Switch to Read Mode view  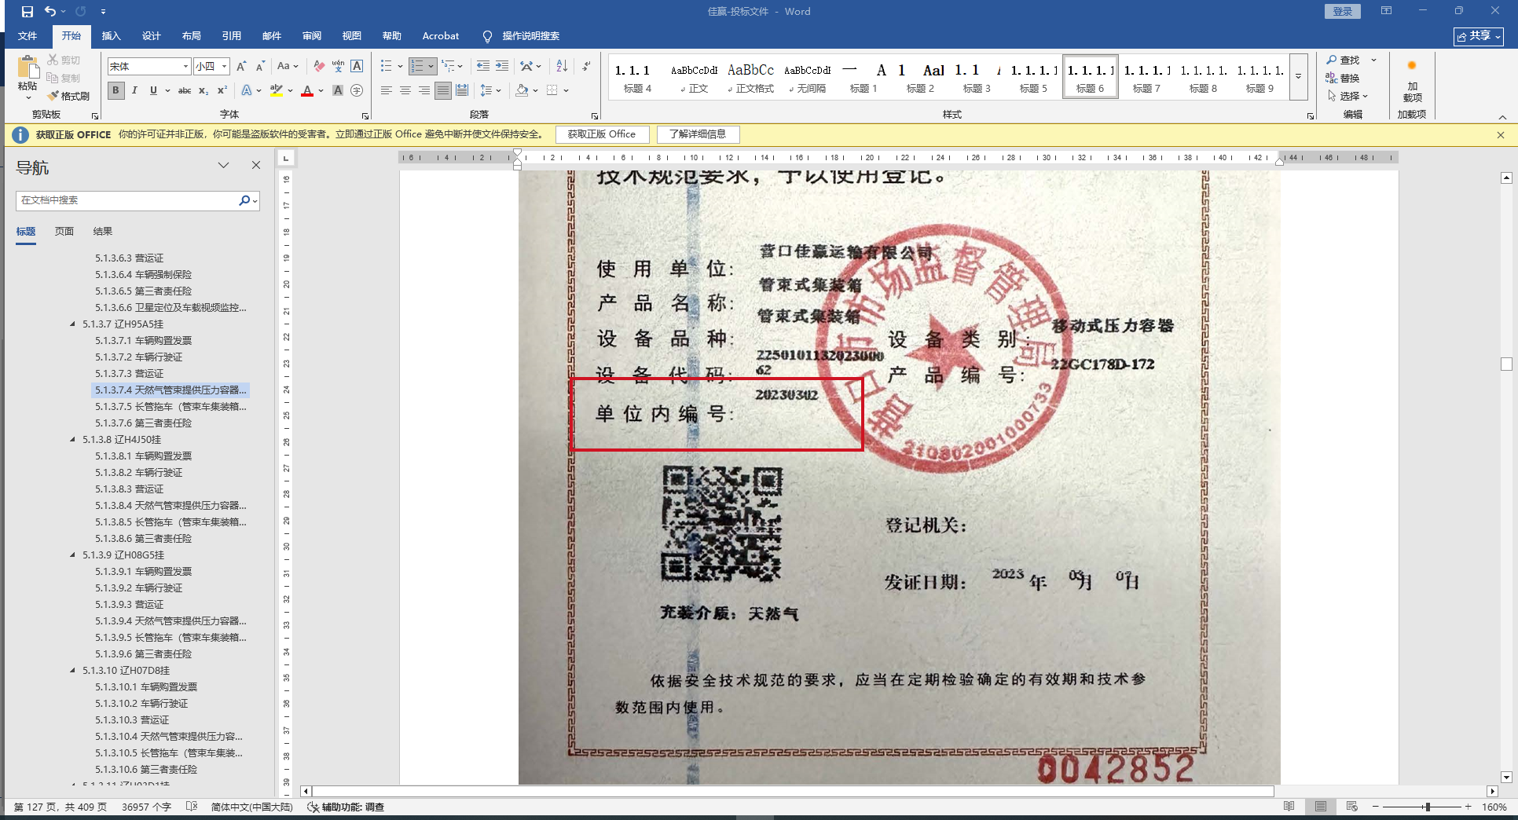coord(1289,807)
